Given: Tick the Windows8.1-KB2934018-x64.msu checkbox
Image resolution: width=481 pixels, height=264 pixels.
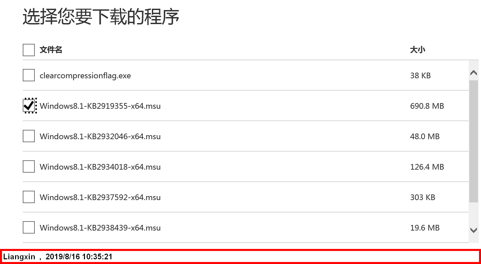Looking at the screenshot, I should point(29,167).
